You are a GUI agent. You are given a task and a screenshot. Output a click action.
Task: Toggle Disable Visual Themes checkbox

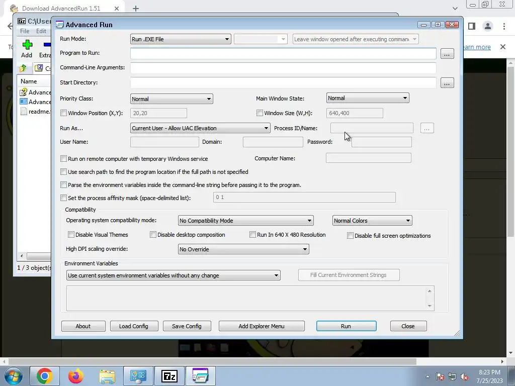71,234
